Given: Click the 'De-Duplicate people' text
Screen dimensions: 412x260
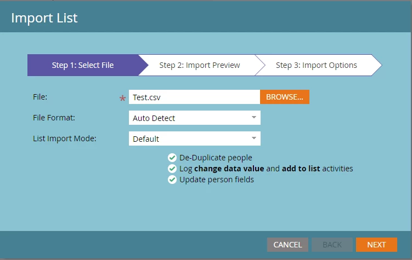Looking at the screenshot, I should [x=216, y=158].
